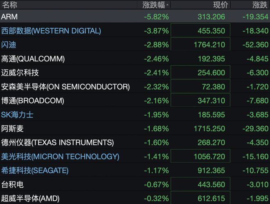This screenshot has width=270, height=204.
Task: Open the SK海力士 stock link
Action: click(x=17, y=115)
